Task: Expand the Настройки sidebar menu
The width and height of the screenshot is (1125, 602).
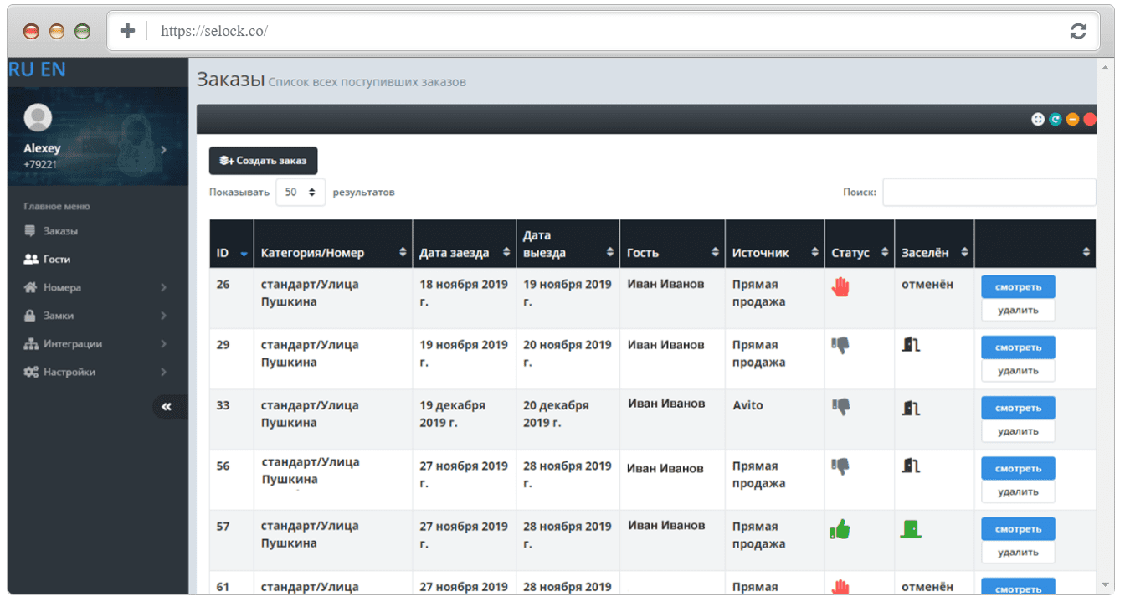Action: (95, 372)
